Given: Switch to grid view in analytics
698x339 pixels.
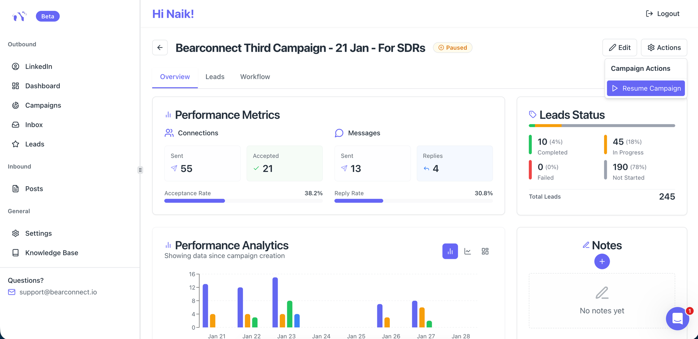Looking at the screenshot, I should 485,251.
